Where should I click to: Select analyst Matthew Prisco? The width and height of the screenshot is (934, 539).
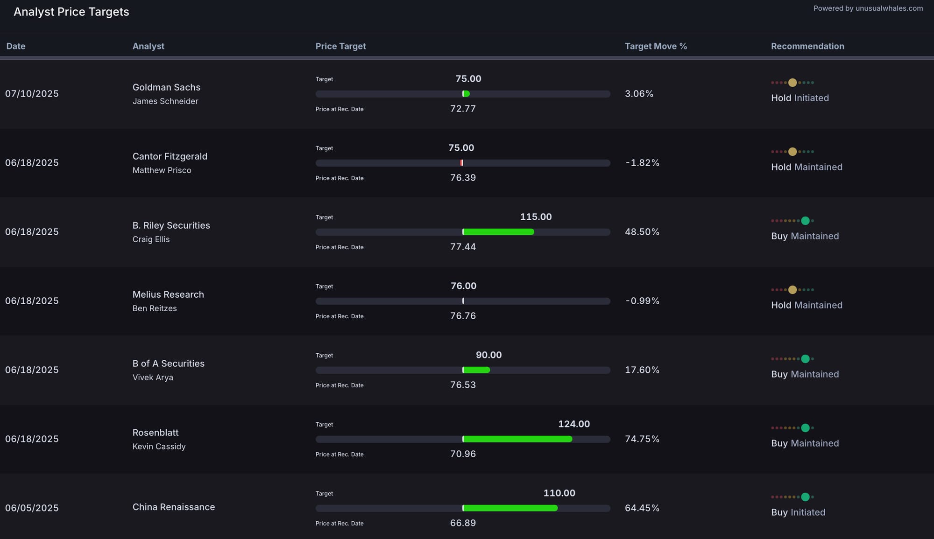click(162, 170)
